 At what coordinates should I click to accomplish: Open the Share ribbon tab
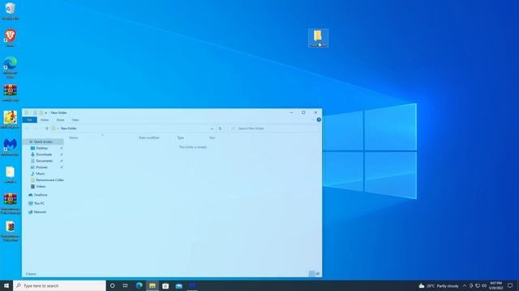(x=60, y=120)
